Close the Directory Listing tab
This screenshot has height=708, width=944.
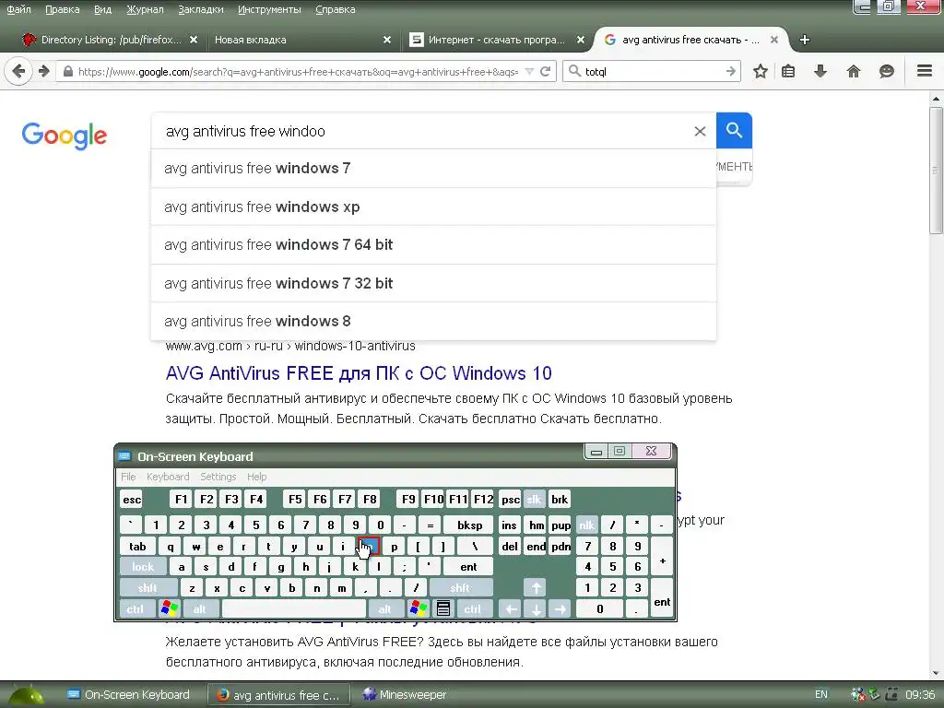(x=194, y=40)
